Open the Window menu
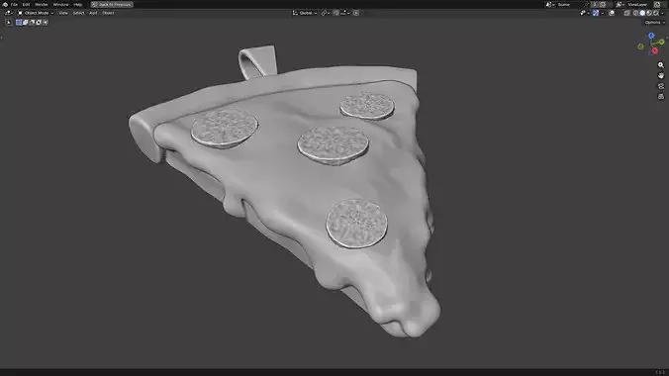669x376 pixels. point(60,4)
